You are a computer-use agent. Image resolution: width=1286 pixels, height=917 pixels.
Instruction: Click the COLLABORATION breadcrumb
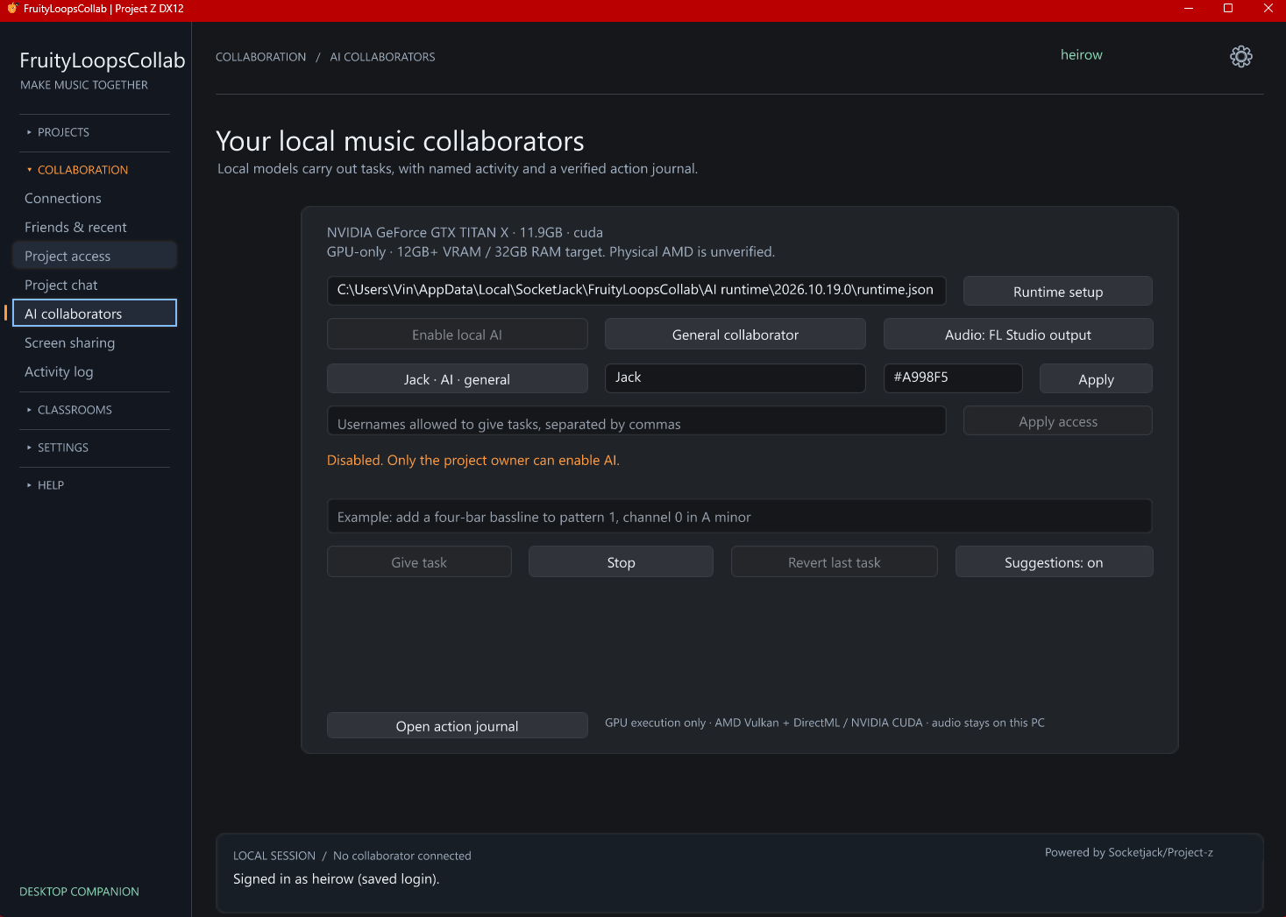261,57
